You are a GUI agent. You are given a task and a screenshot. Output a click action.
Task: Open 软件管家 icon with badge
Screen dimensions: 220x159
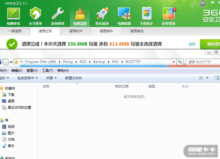pyautogui.click(x=169, y=14)
